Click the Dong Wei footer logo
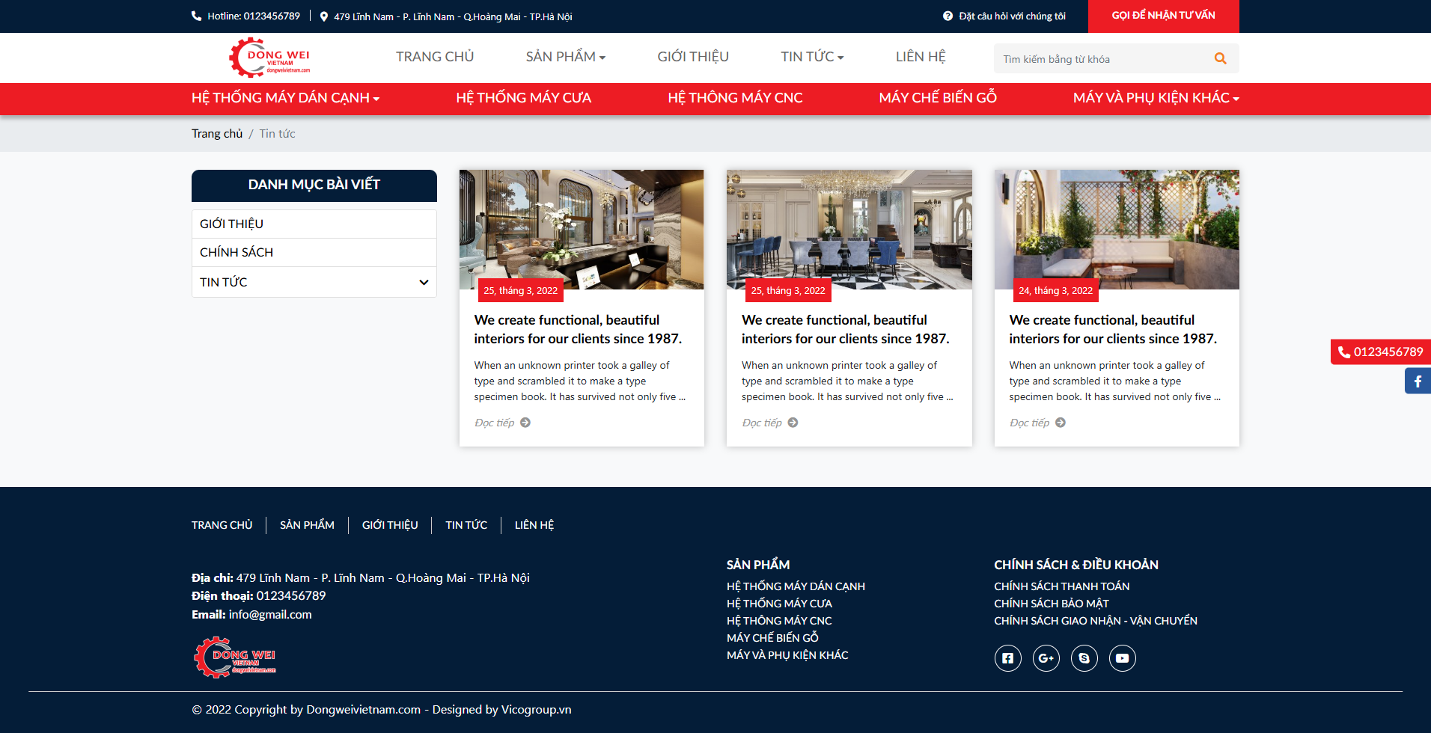 [235, 657]
